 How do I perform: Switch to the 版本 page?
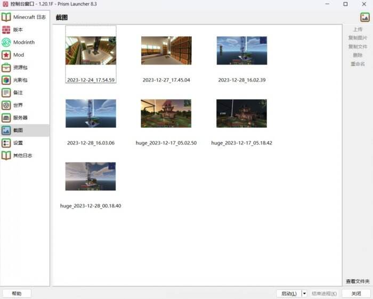(25, 30)
